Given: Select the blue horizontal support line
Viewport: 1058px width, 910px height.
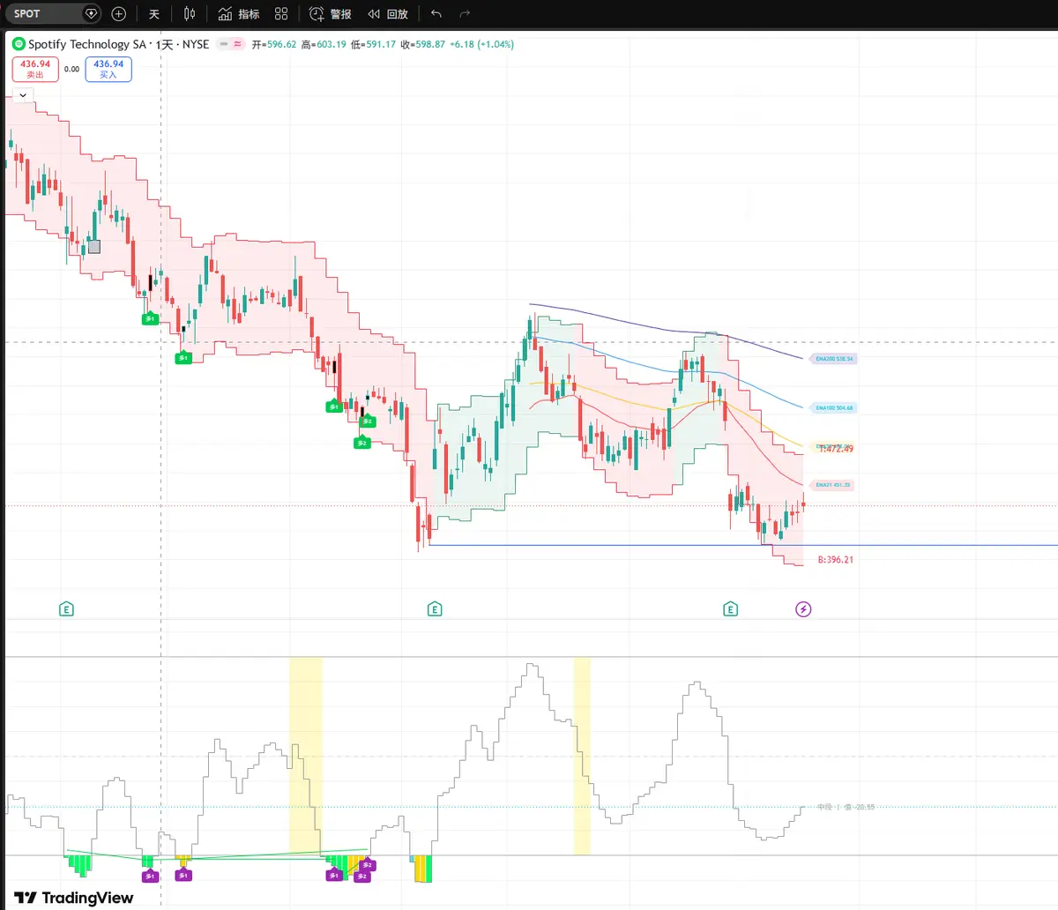Looking at the screenshot, I should (742, 545).
